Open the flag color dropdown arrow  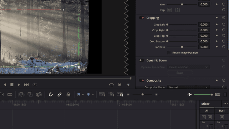(x=83, y=94)
